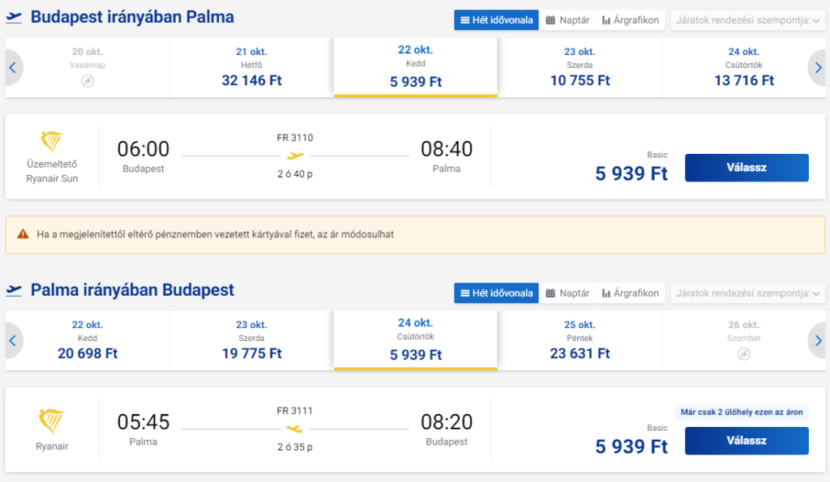Open return Járatok rendezési szempontja dropdown
The height and width of the screenshot is (482, 830).
[x=747, y=293]
